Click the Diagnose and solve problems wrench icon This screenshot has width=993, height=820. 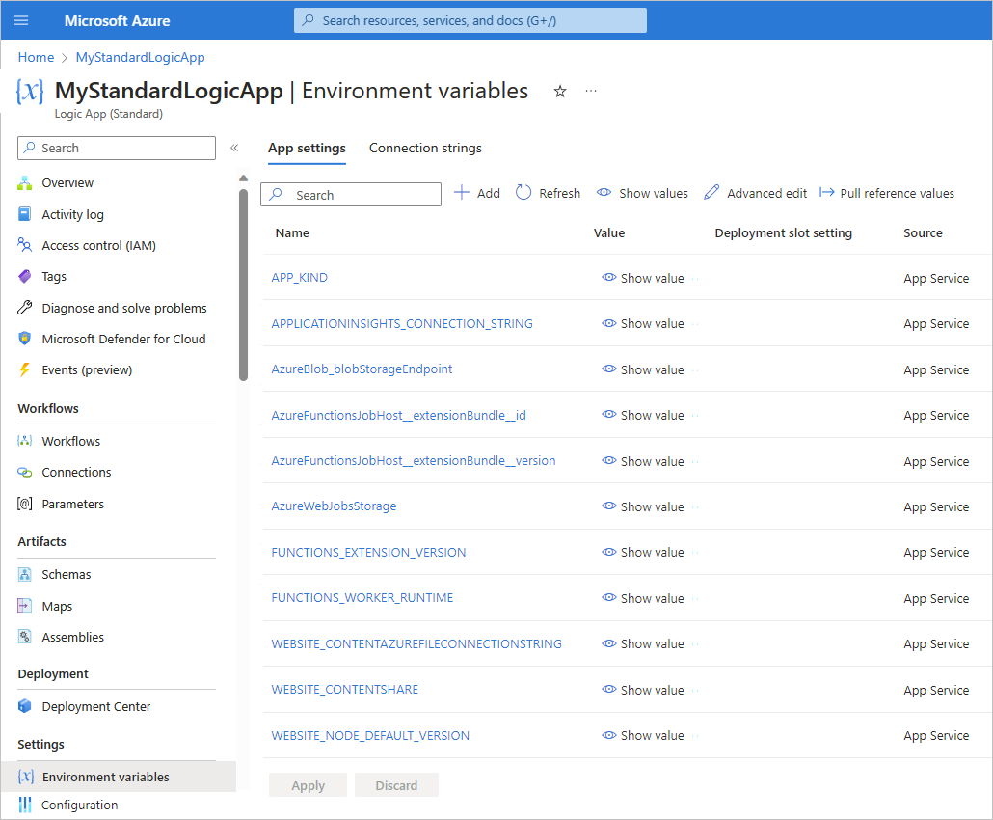tap(25, 308)
